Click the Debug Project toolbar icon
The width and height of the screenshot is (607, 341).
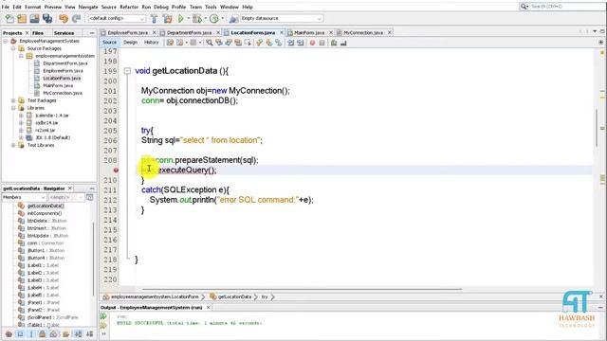point(197,18)
